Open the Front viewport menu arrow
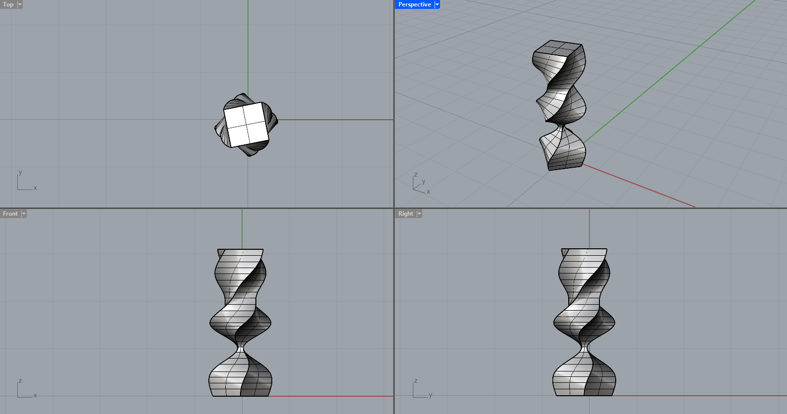 tap(24, 214)
